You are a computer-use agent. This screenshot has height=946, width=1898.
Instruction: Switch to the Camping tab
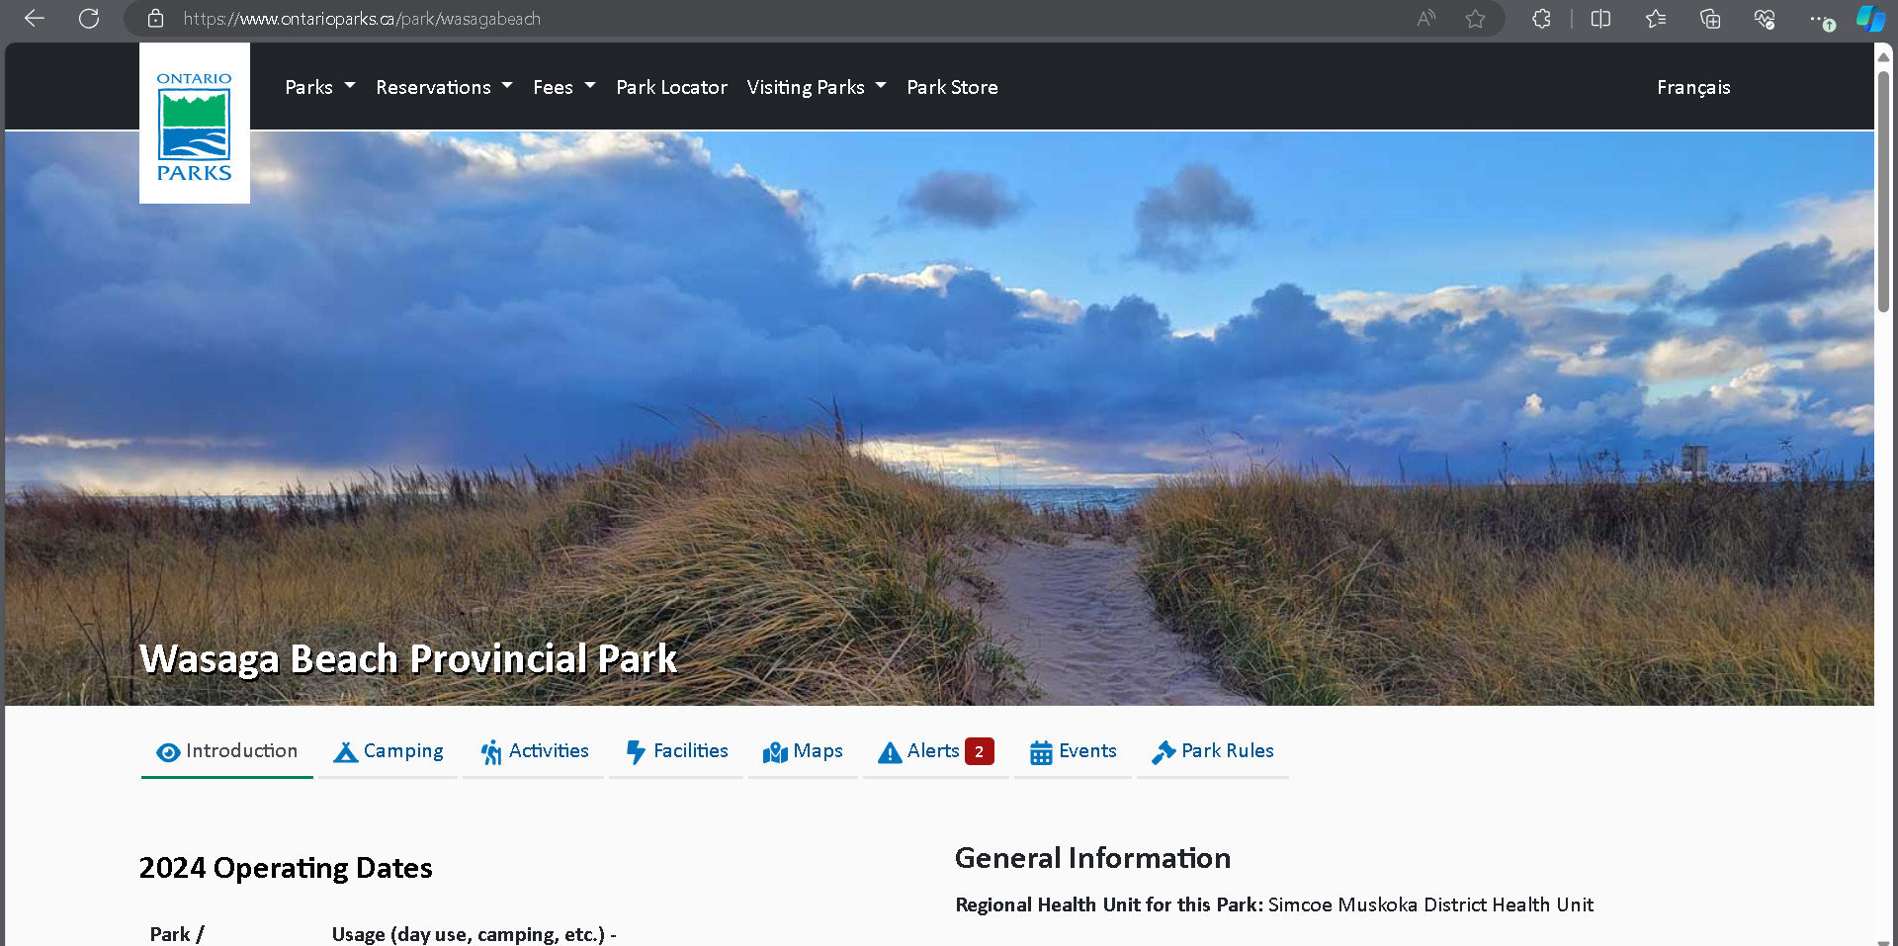388,751
